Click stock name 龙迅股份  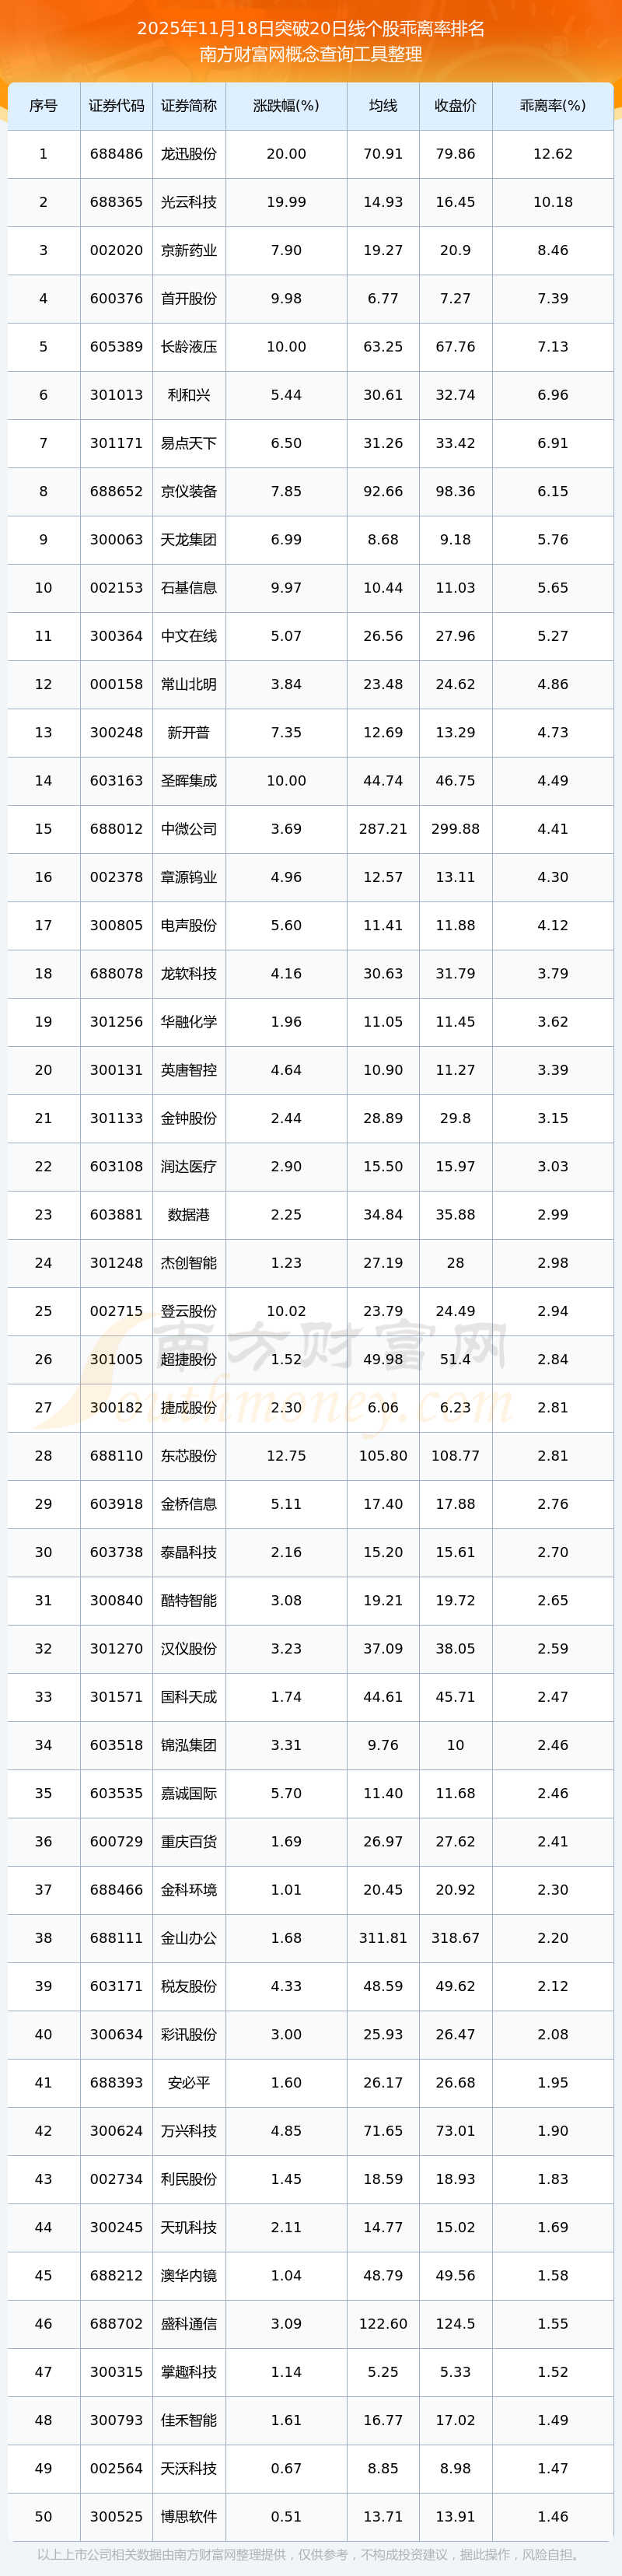[x=189, y=154]
